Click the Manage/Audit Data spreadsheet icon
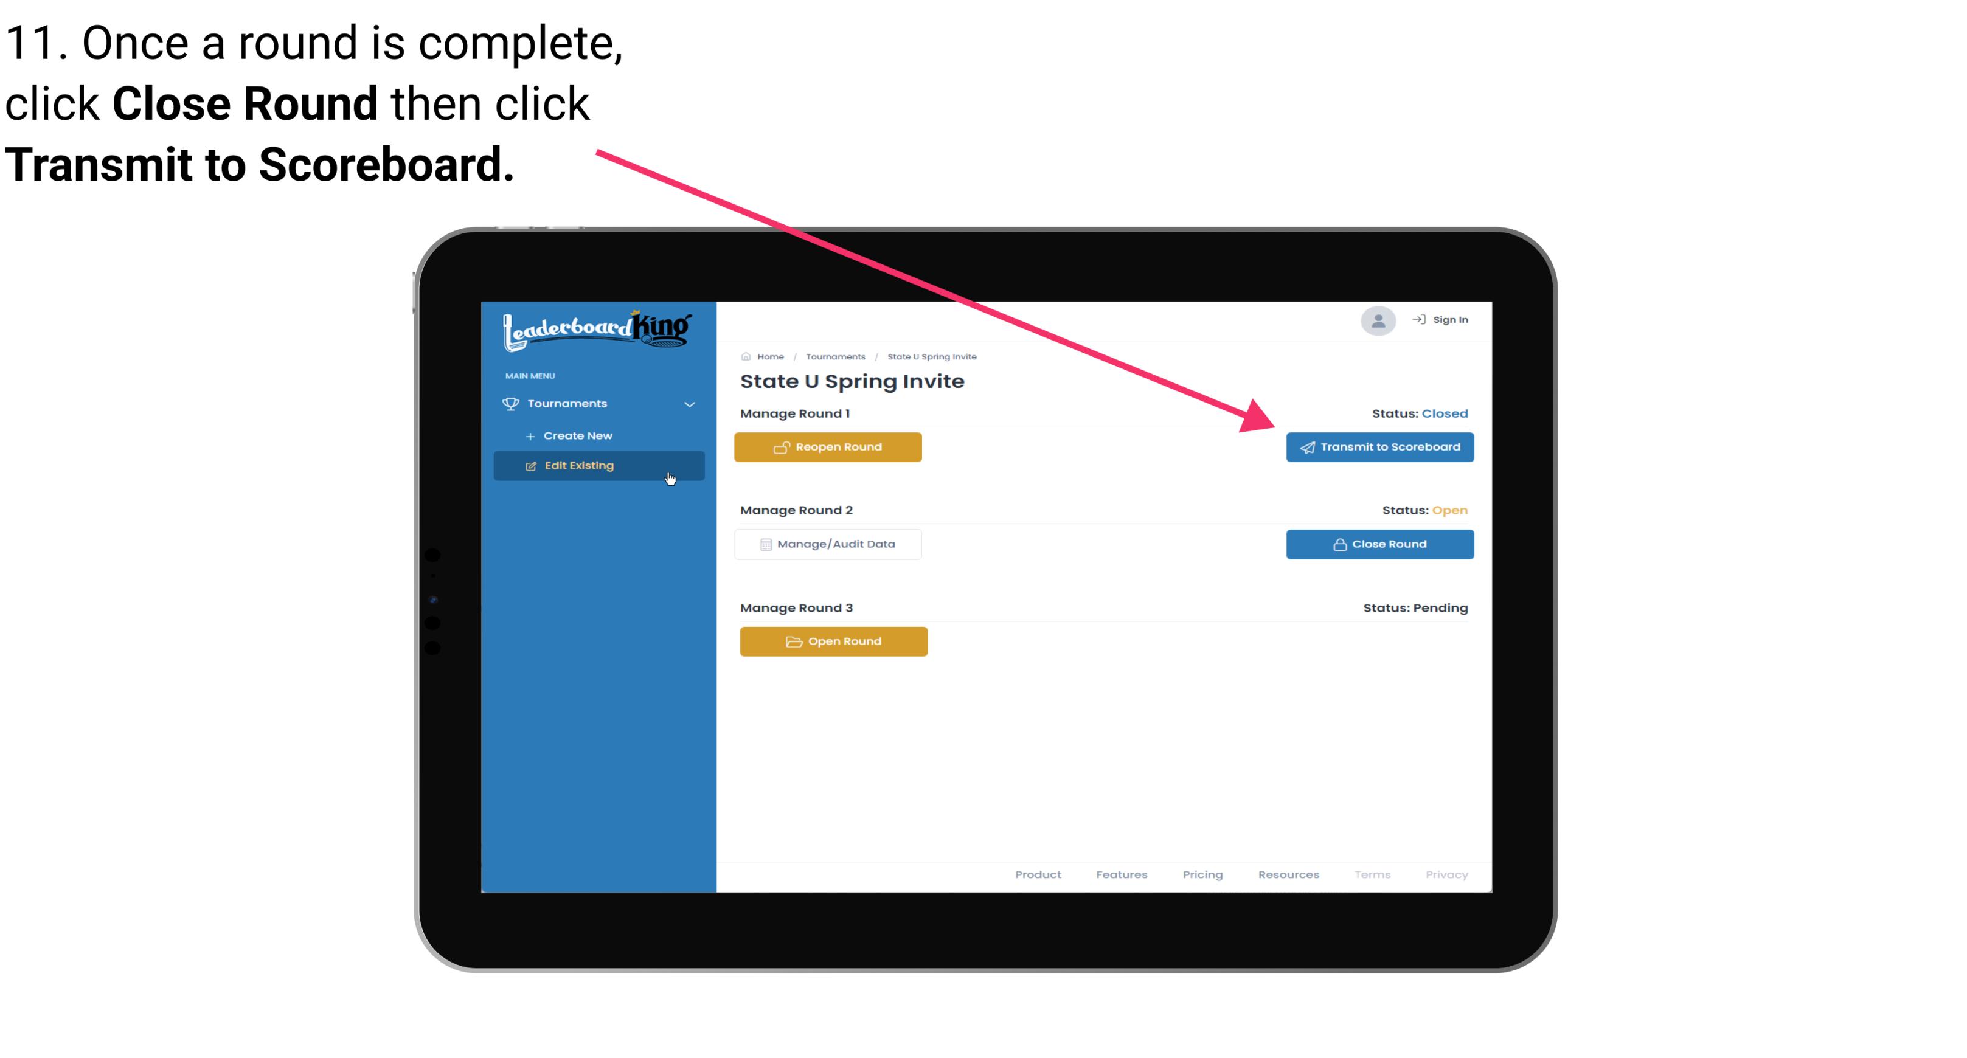The width and height of the screenshot is (1967, 1058). click(x=763, y=544)
